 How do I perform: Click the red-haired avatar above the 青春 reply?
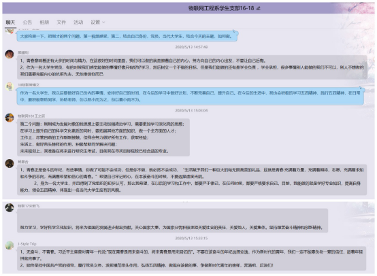(10, 54)
